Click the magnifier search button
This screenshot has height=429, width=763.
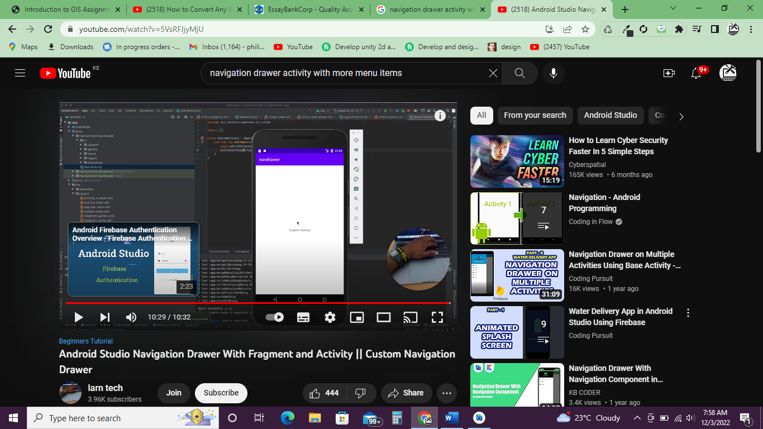(519, 73)
